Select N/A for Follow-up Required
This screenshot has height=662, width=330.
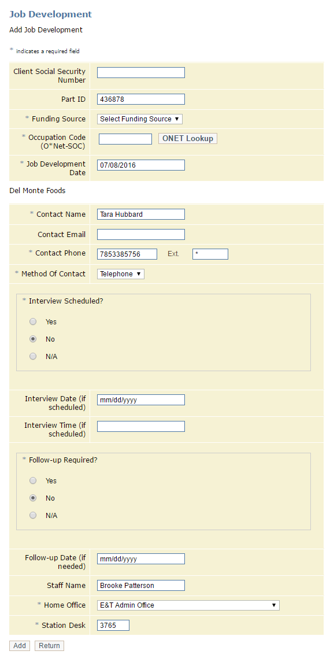[x=33, y=515]
